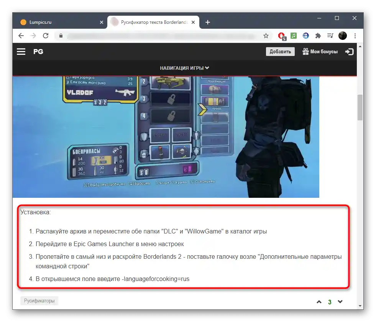Maximize the browser window
This screenshot has height=322, width=376.
tap(337, 18)
